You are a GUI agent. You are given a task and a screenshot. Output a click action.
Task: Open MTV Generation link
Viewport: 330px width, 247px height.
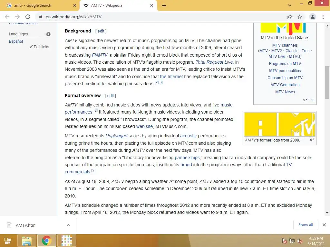tap(285, 85)
